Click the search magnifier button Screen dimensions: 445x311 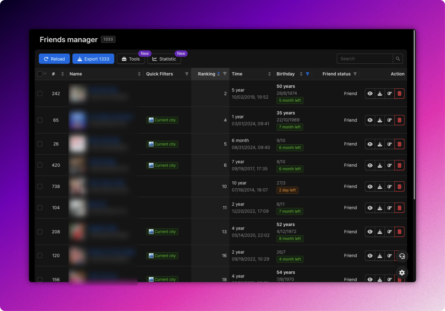tap(398, 59)
